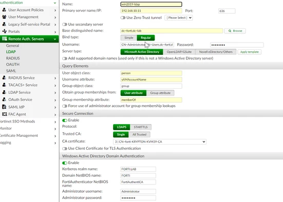Open LDAP submenu item
Image resolution: width=283 pixels, height=202 pixels.
coord(11,52)
